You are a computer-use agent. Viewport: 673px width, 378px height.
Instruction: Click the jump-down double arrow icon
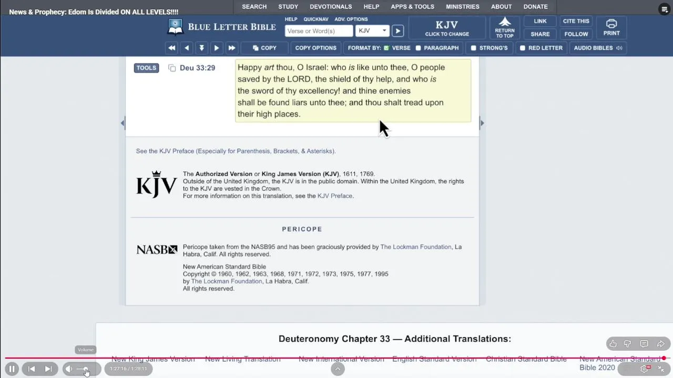click(201, 48)
